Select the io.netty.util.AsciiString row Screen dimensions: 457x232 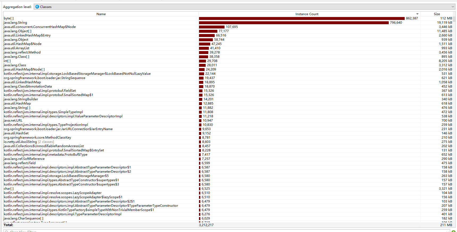pos(228,142)
